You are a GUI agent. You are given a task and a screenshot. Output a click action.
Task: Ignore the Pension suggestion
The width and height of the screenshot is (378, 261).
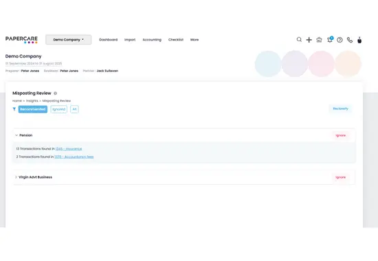[340, 135]
